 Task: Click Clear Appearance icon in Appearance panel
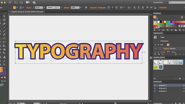point(176,54)
